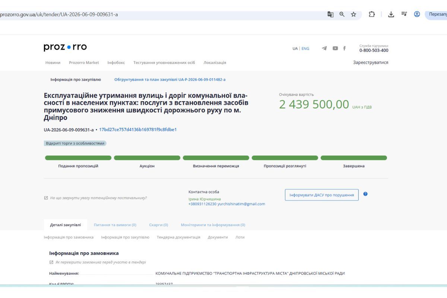Open Prozorro Market menu item

(84, 63)
